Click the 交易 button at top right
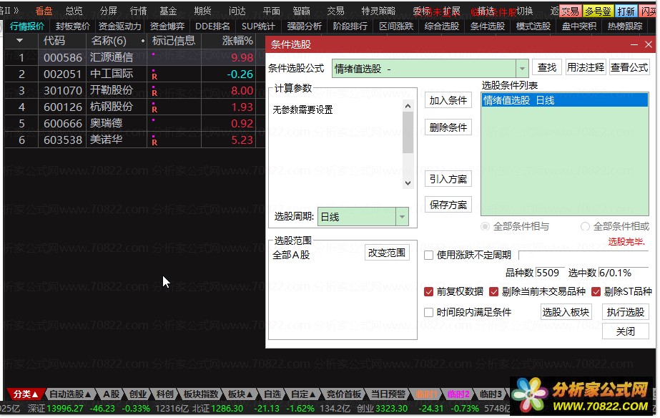The image size is (660, 418). point(570,11)
